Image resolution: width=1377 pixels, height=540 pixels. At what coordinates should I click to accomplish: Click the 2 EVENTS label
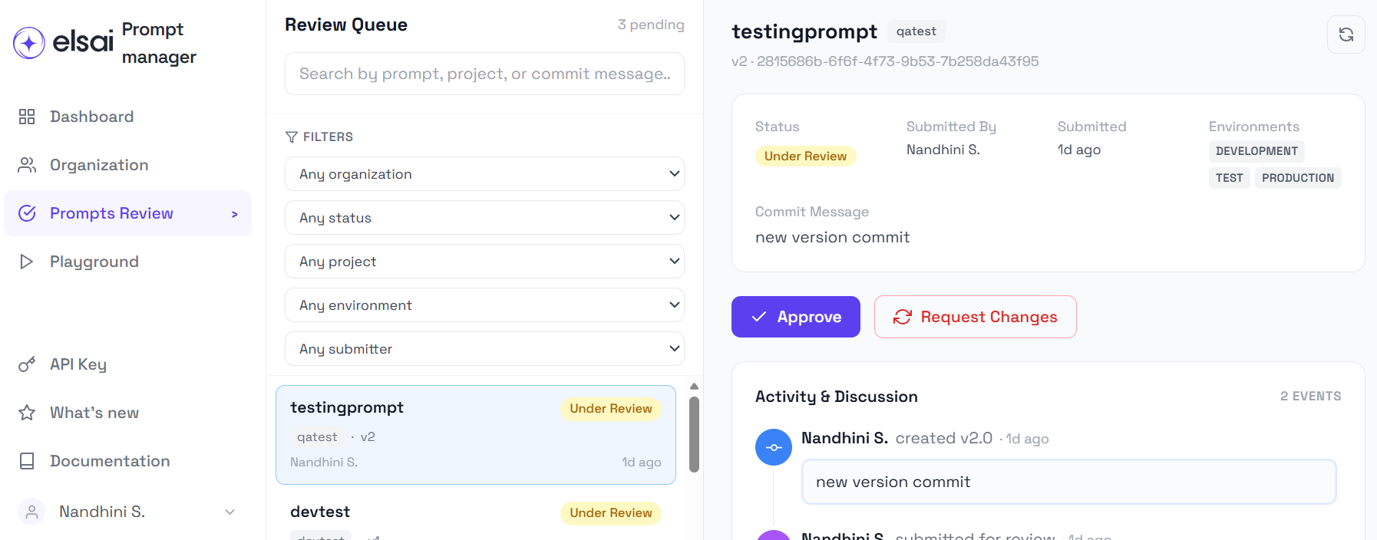click(1310, 397)
